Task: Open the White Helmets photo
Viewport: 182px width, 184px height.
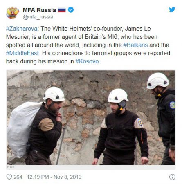Action: tap(91, 117)
